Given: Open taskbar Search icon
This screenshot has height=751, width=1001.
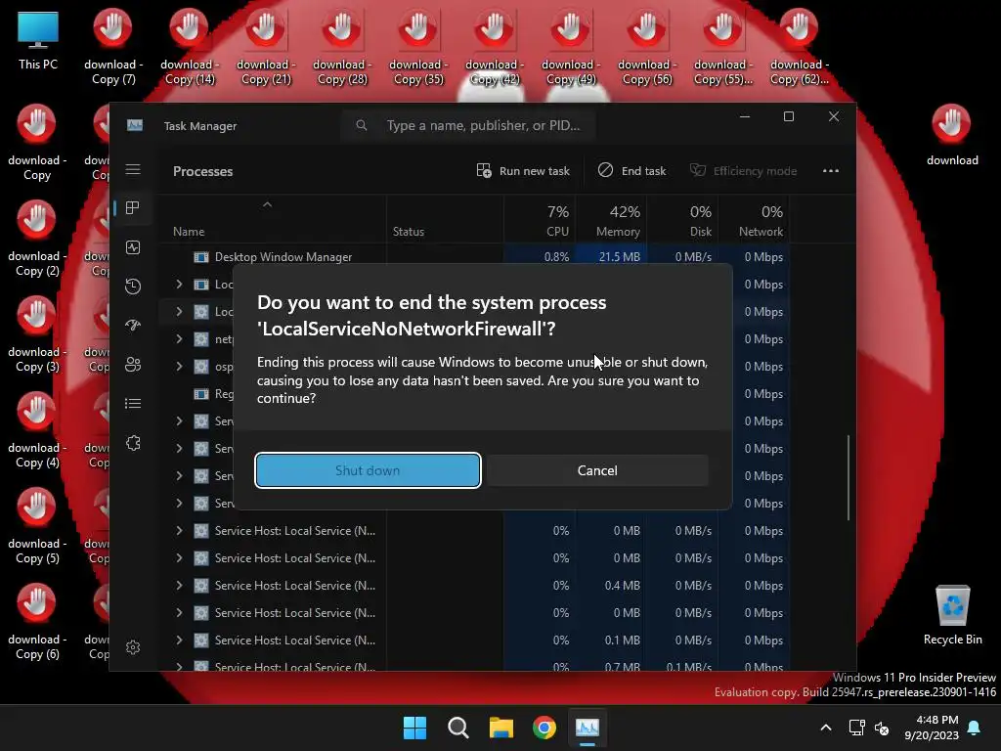Looking at the screenshot, I should point(458,728).
